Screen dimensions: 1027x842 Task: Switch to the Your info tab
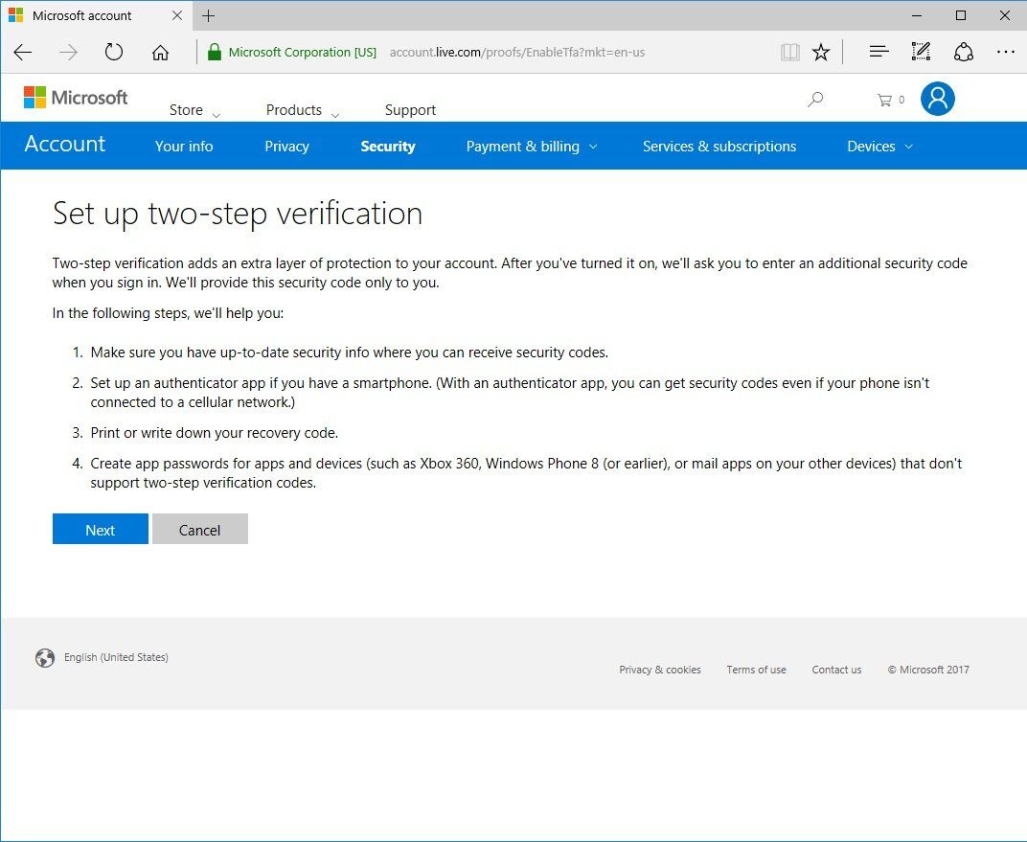coord(183,146)
